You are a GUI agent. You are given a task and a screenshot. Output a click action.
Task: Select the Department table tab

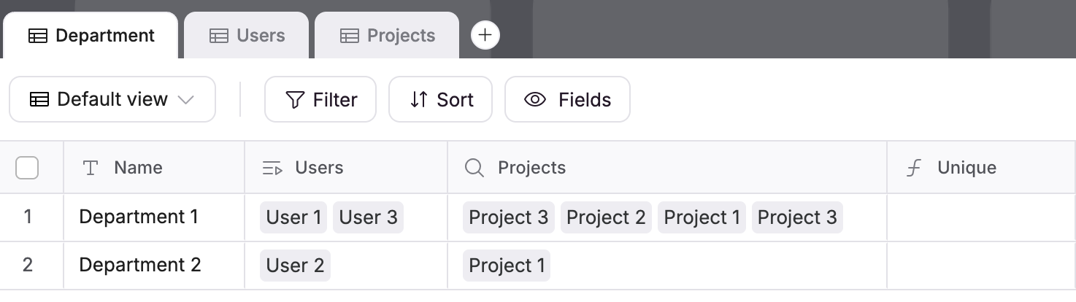coord(91,36)
